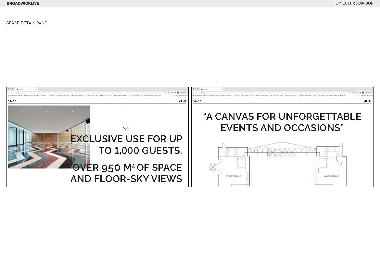
Task: Open a new tab in right browser
Action: [x=225, y=89]
